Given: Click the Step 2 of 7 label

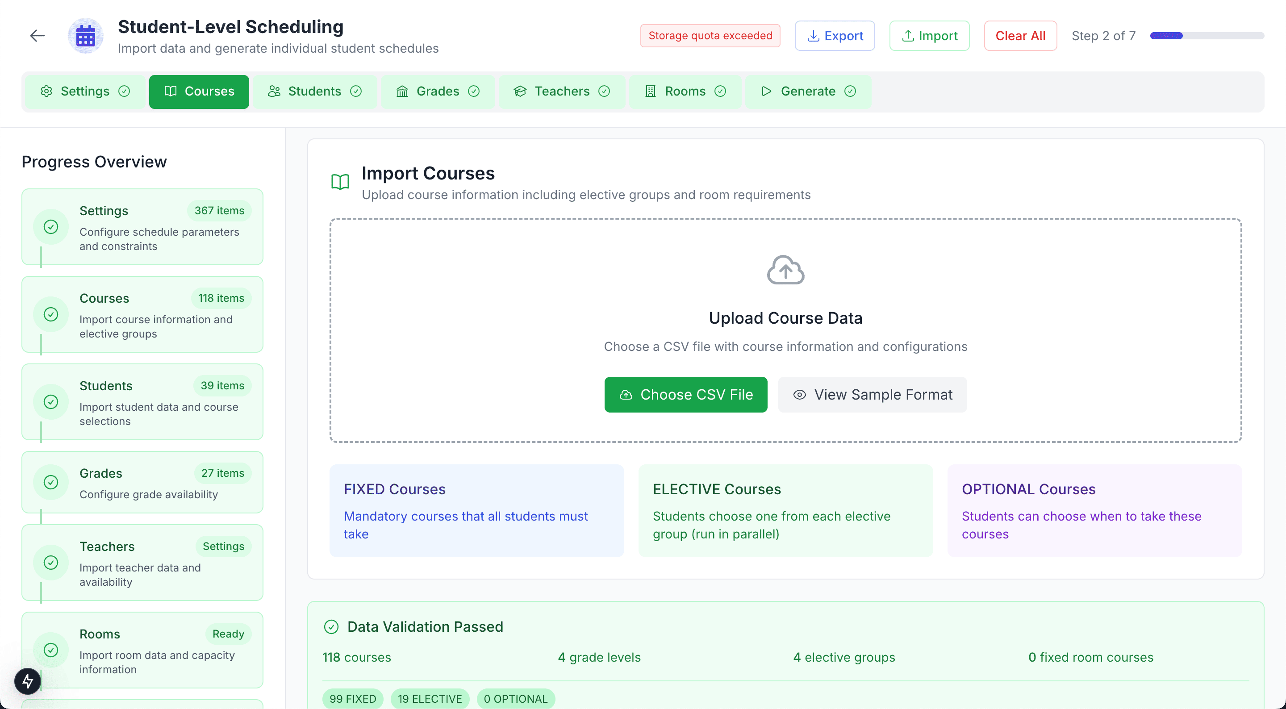Looking at the screenshot, I should point(1103,36).
